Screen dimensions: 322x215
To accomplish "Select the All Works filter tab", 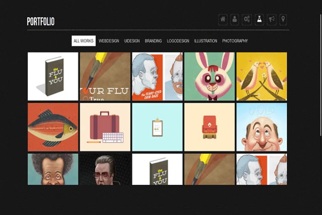I will pos(84,41).
